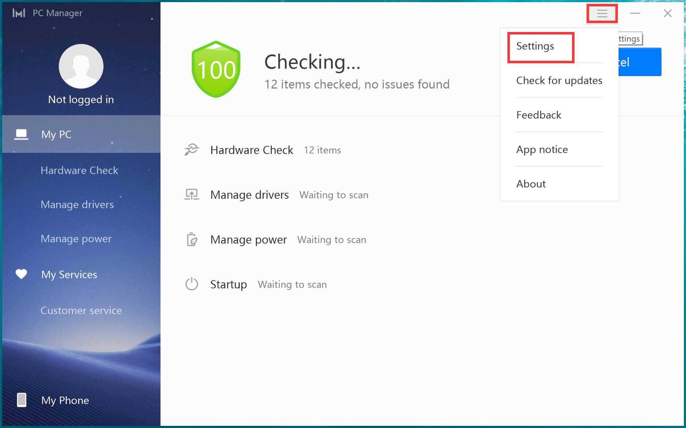Image resolution: width=686 pixels, height=428 pixels.
Task: Click the PC Manager app icon
Action: (x=18, y=13)
